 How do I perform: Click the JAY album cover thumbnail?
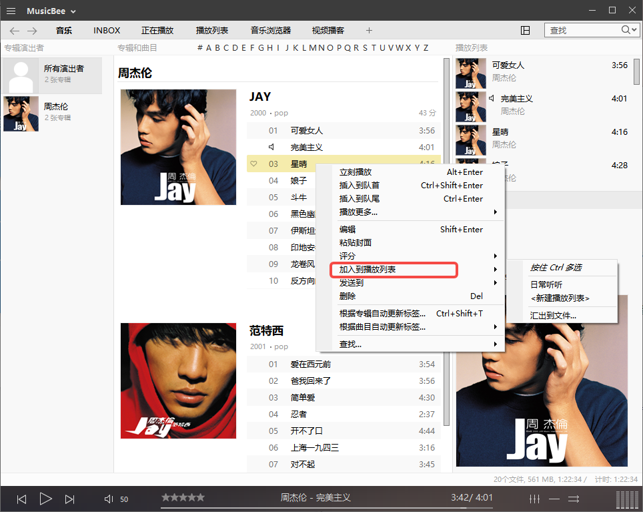(x=178, y=148)
